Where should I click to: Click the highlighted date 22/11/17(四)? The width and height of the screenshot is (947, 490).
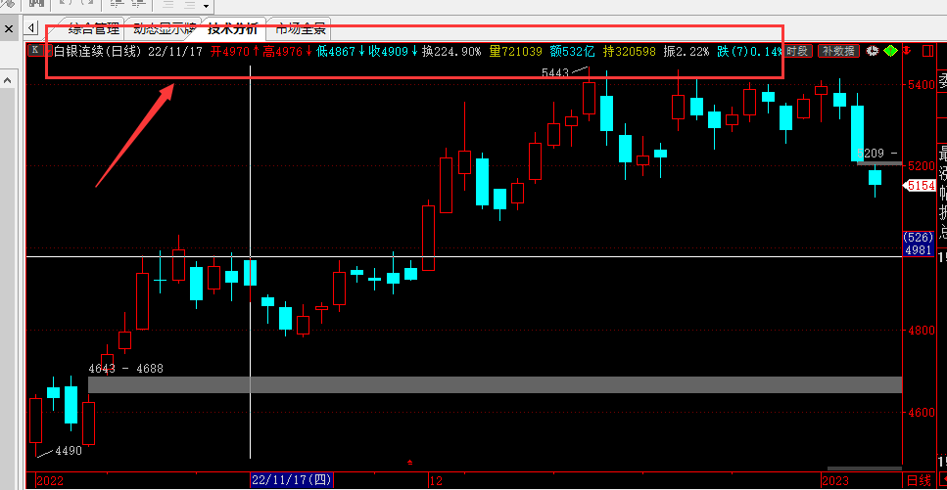tap(292, 480)
